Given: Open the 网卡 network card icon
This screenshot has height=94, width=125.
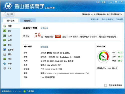Looking at the screenshot, I should [4, 59].
